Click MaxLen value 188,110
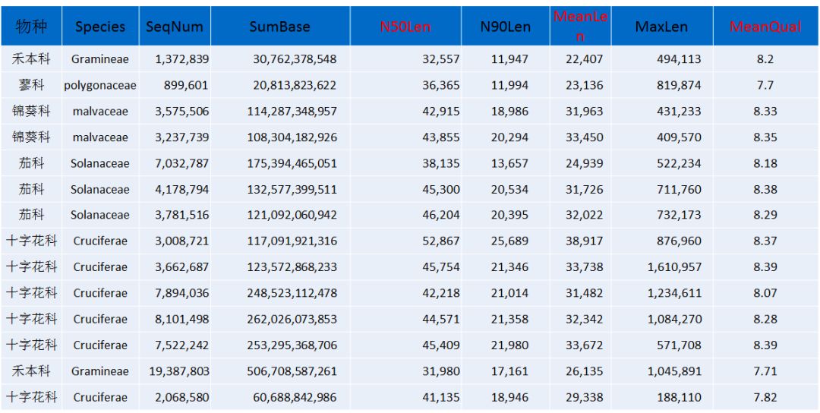 679,397
